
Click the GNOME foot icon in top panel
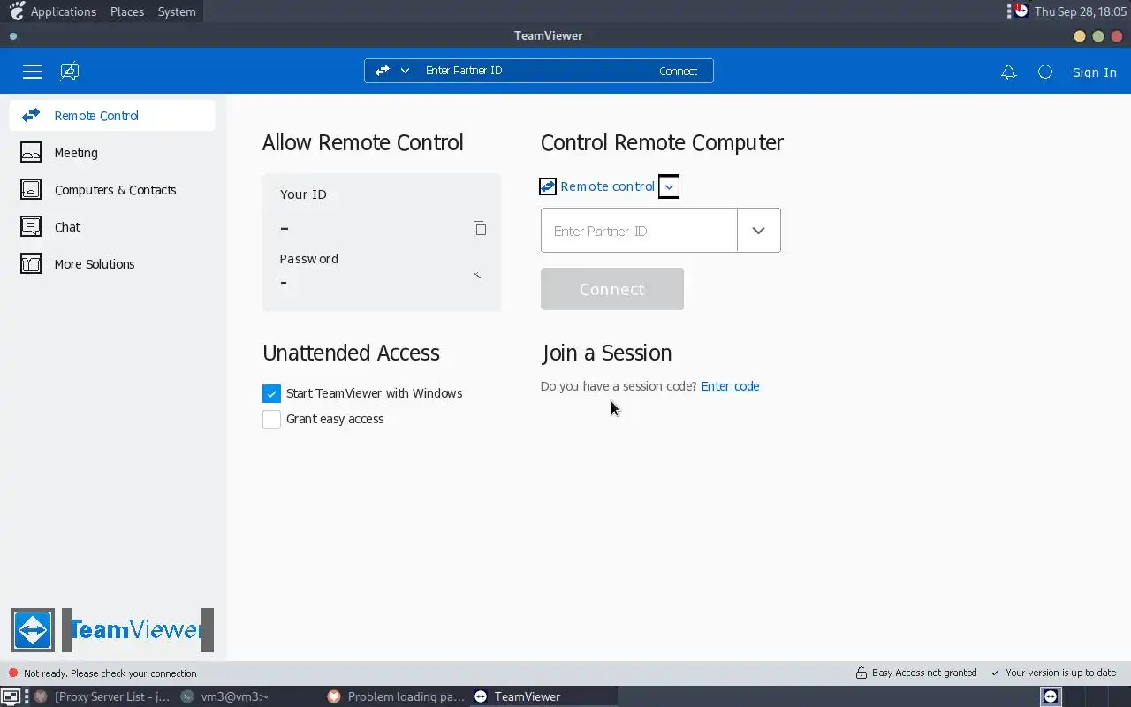click(15, 11)
